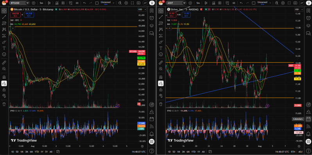This screenshot has height=155, width=312.
Task: Click the zoom-in tool in BTCUSD window
Action: click(x=4, y=69)
